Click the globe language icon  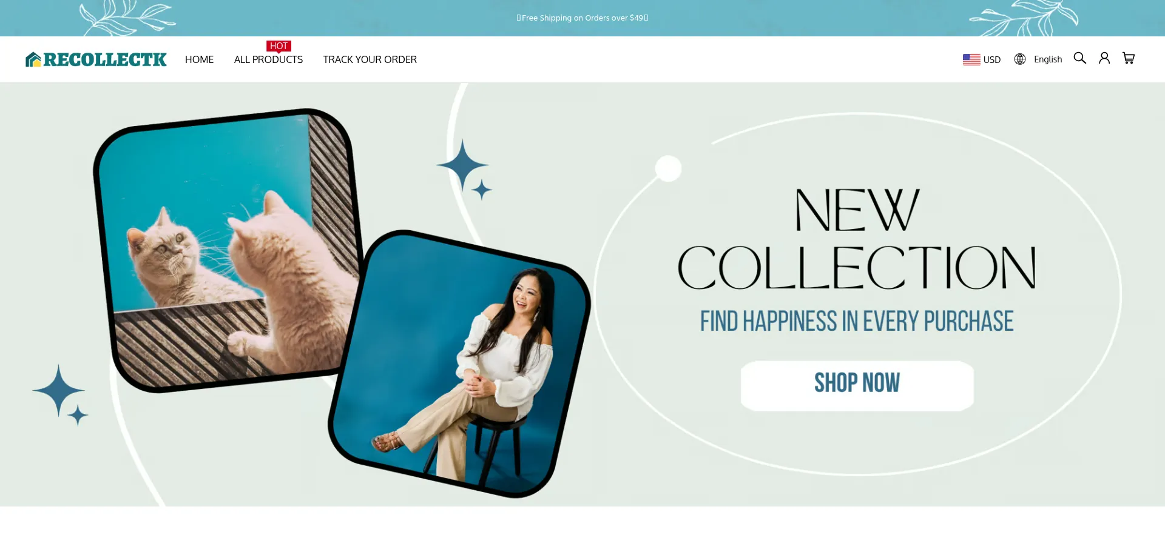coord(1020,59)
